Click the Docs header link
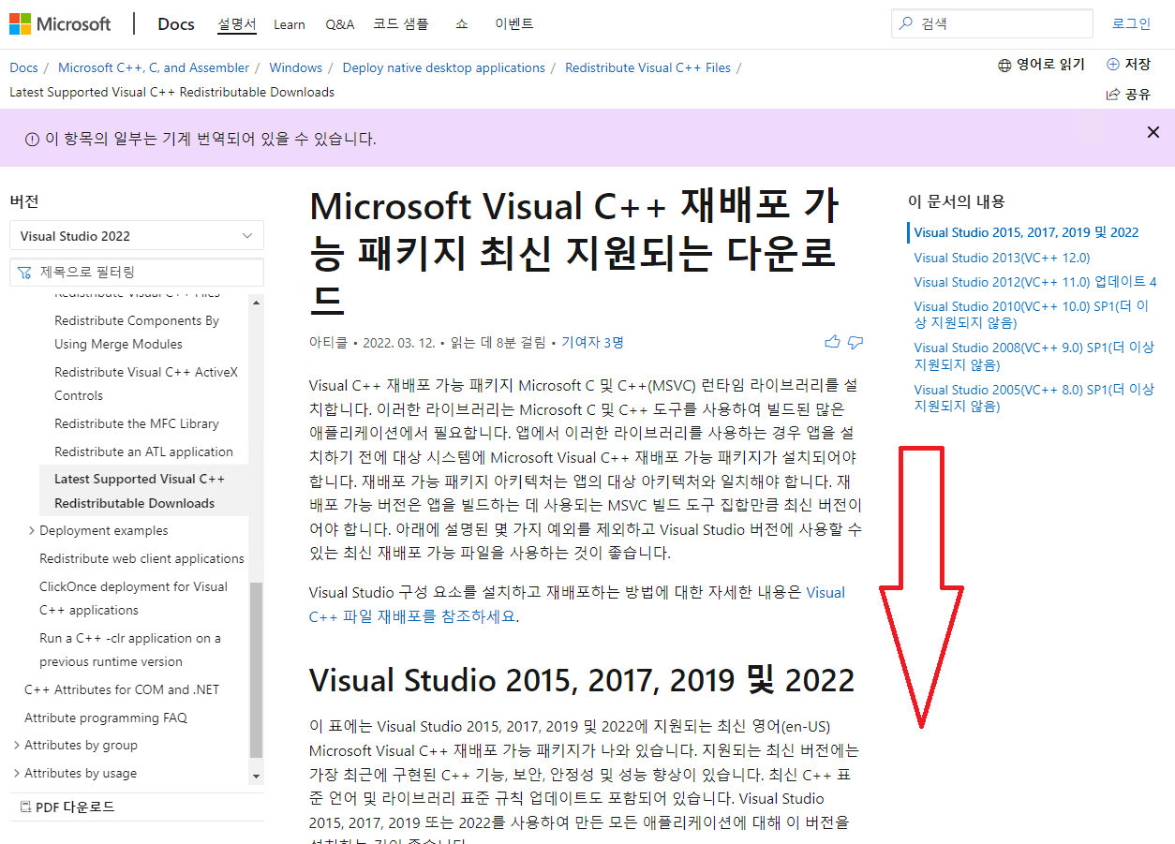Screen dimensions: 1175x844 pos(176,24)
